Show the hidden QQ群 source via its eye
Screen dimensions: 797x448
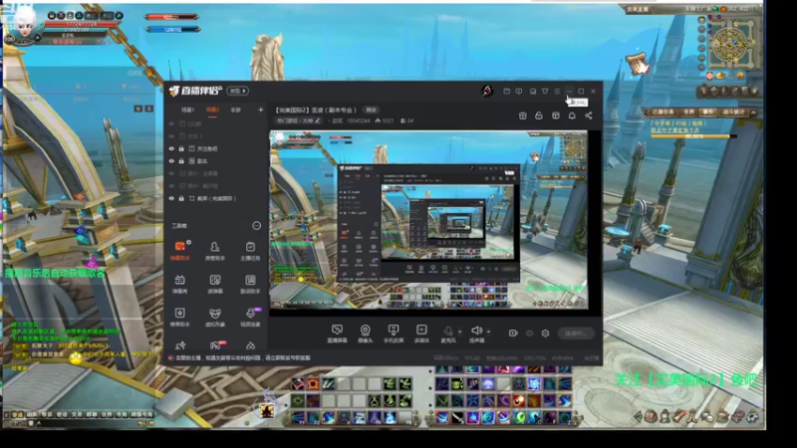[171, 123]
